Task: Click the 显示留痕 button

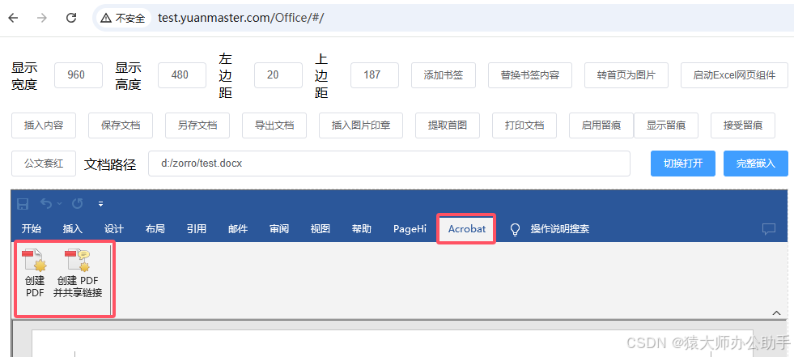Action: coord(666,125)
